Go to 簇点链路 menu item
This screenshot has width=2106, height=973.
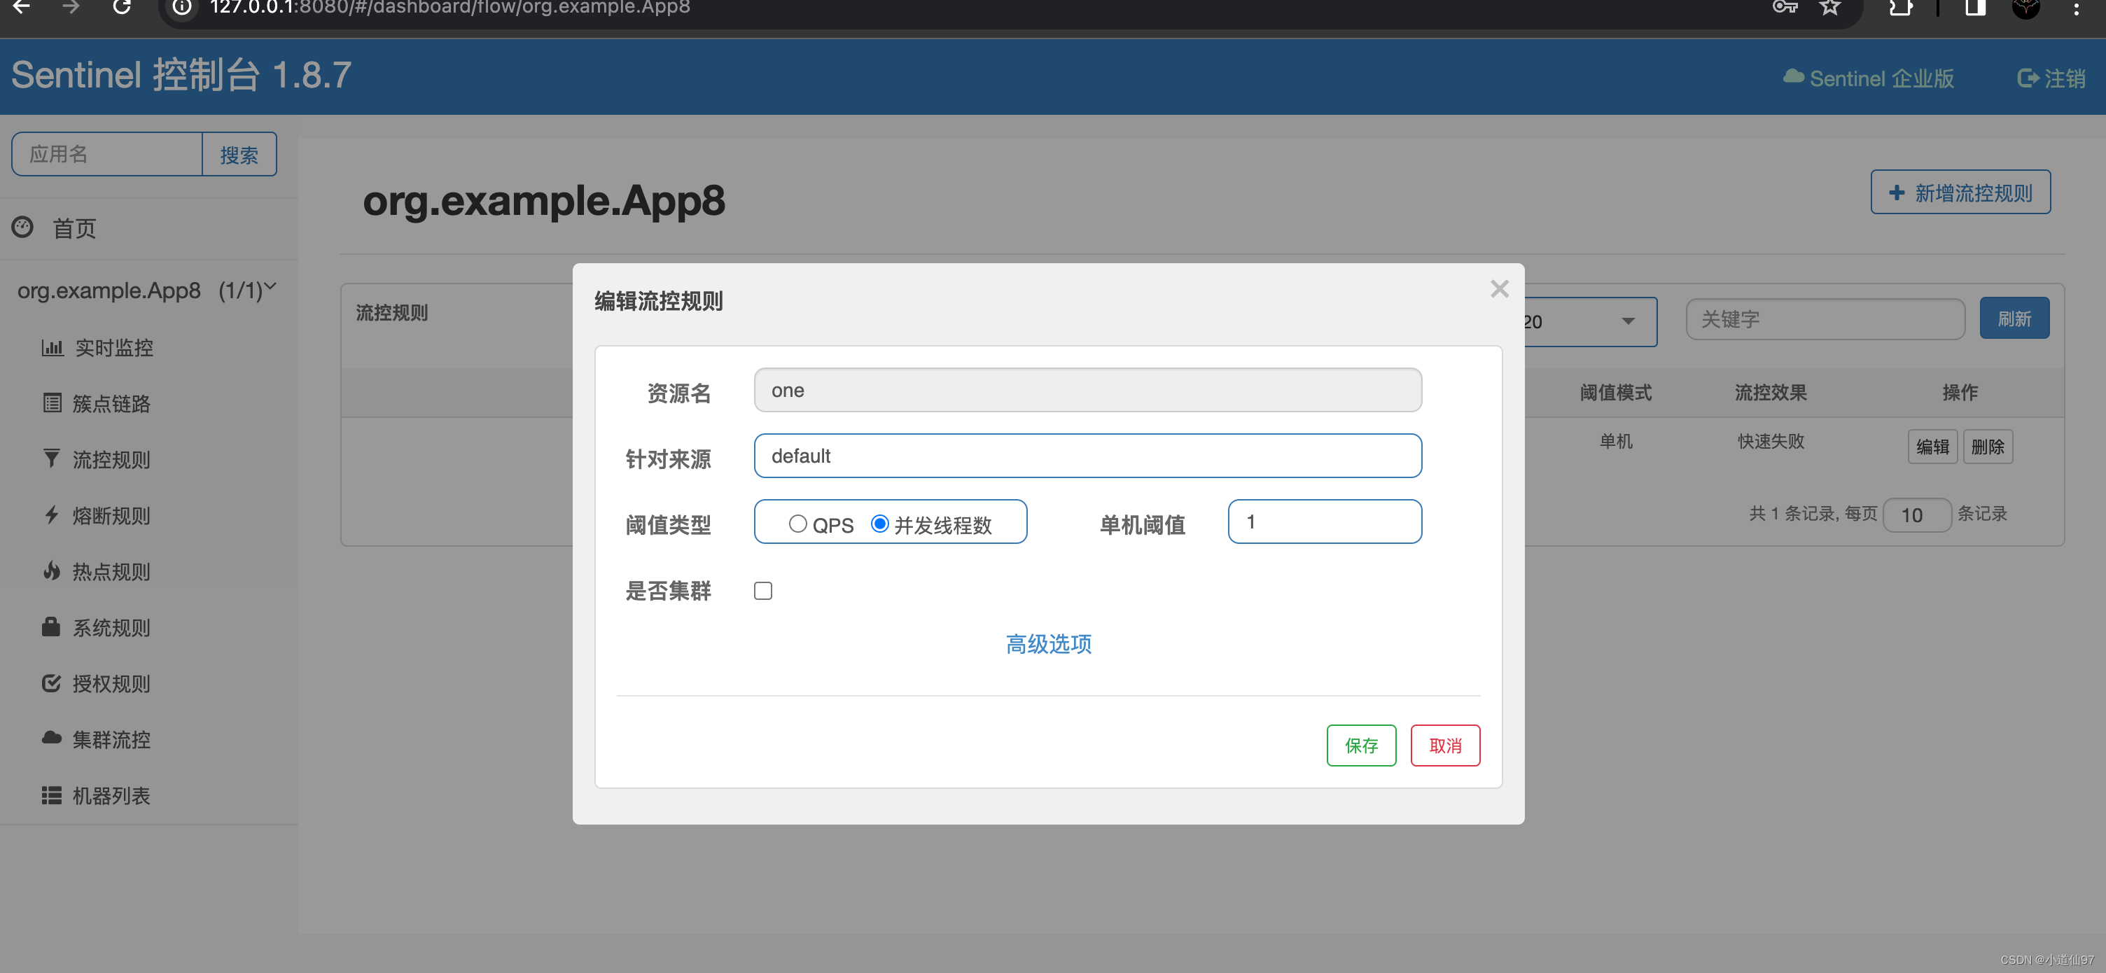click(111, 403)
